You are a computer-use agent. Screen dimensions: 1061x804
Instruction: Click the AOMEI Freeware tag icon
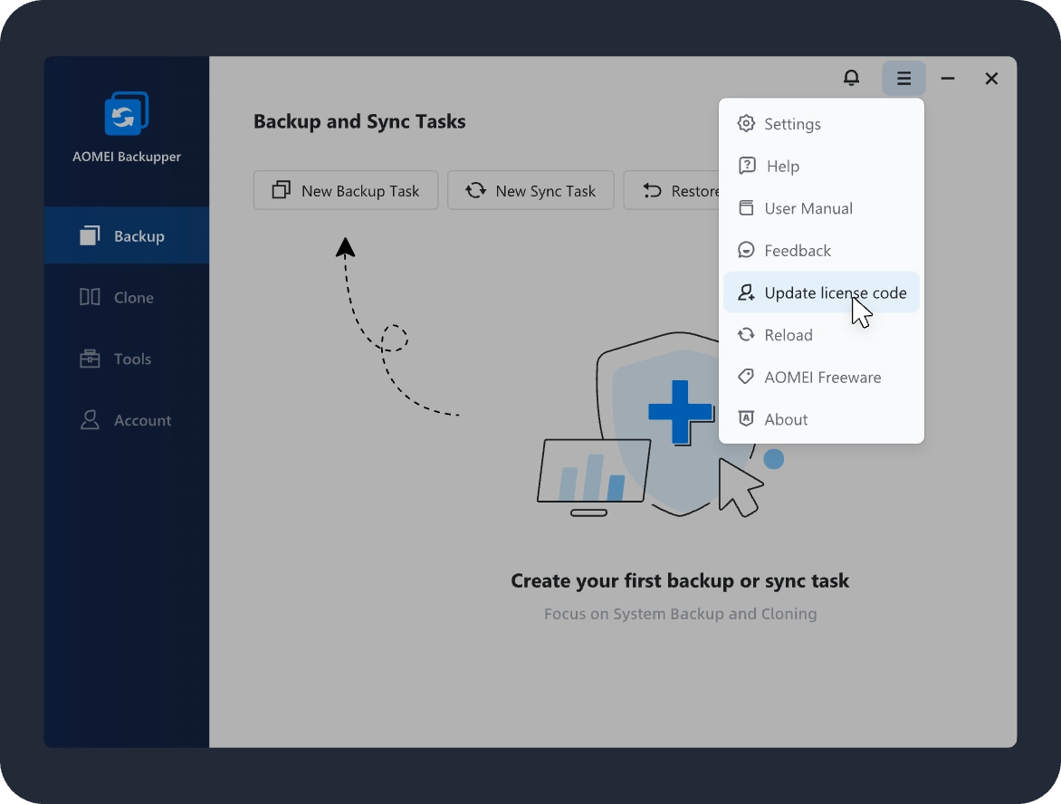click(x=746, y=377)
